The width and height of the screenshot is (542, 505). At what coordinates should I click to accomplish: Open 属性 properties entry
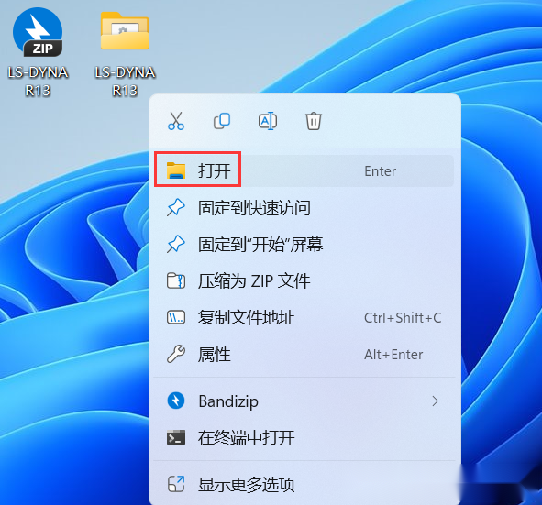304,354
